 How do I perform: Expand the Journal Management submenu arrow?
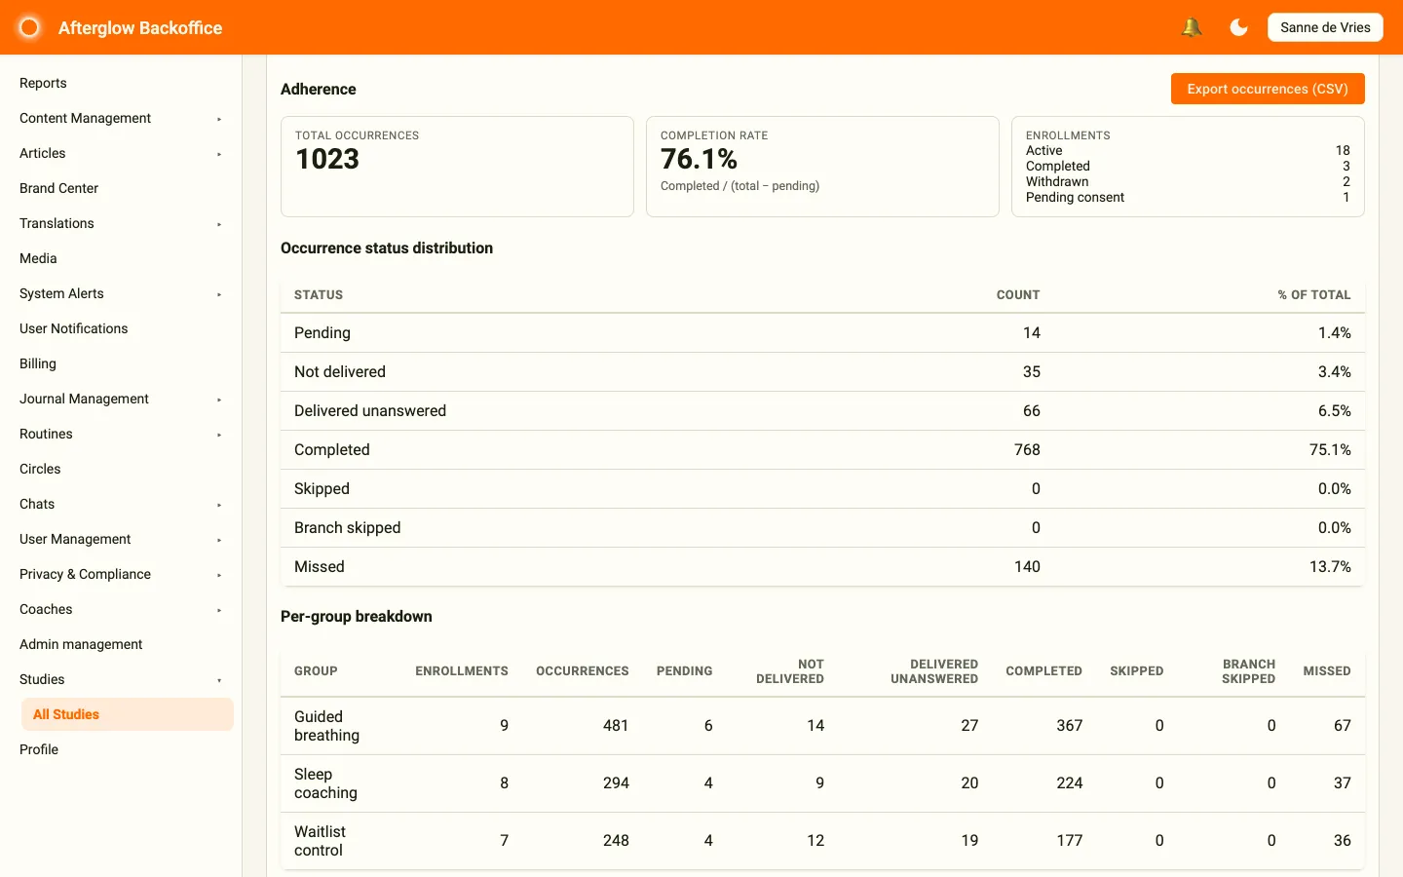[x=219, y=400]
